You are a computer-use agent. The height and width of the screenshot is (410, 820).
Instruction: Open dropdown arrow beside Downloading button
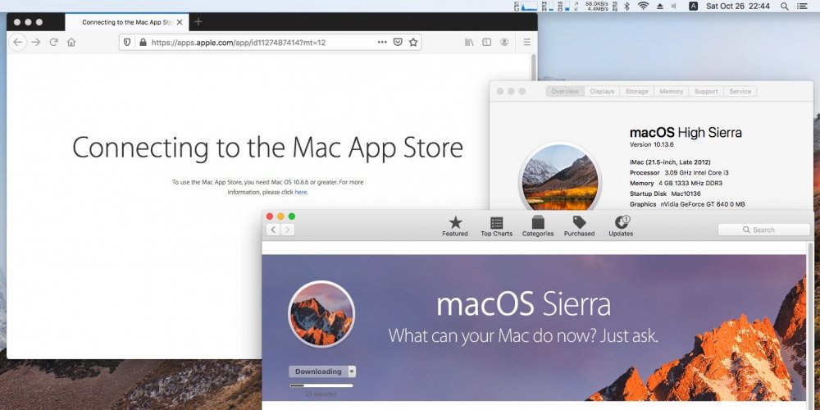point(352,371)
